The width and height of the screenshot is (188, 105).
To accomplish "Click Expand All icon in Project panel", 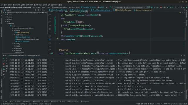I will (x=38, y=10).
